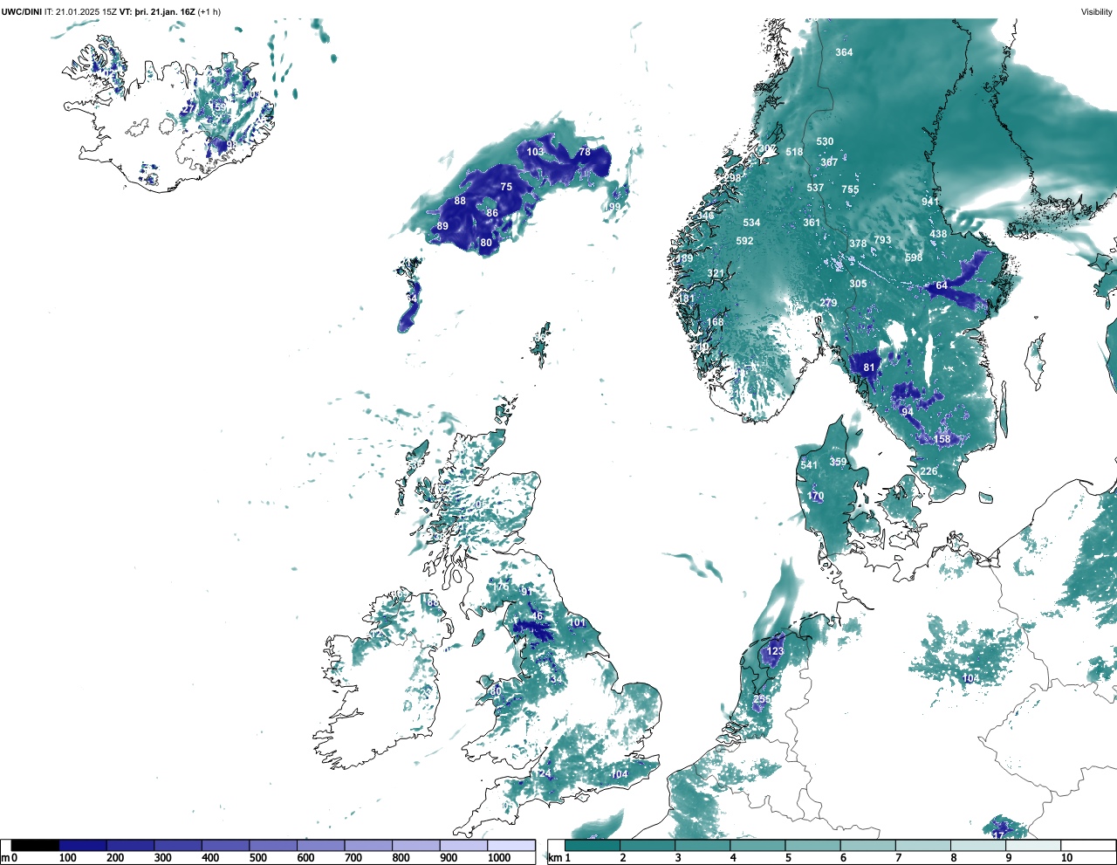Pick the 6–7 km legend color block

tap(867, 845)
